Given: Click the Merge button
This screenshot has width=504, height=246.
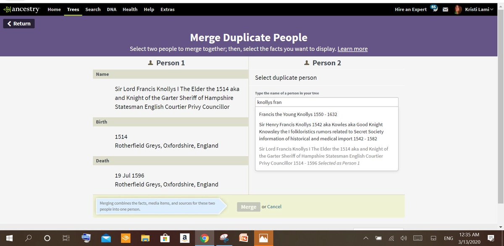Looking at the screenshot, I should (x=249, y=207).
